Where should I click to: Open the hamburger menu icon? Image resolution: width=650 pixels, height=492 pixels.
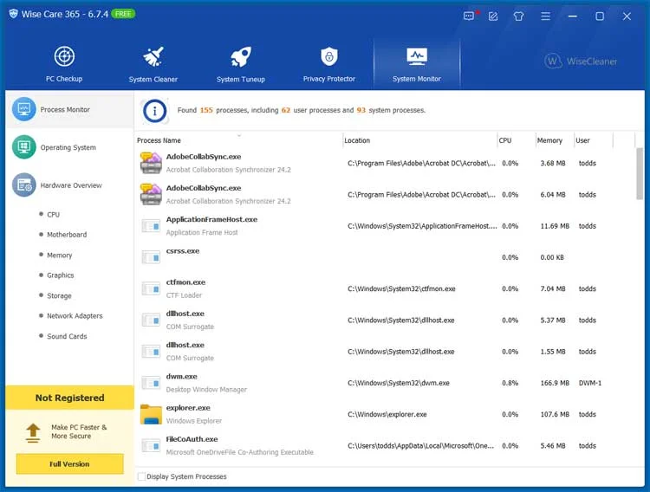click(x=545, y=16)
